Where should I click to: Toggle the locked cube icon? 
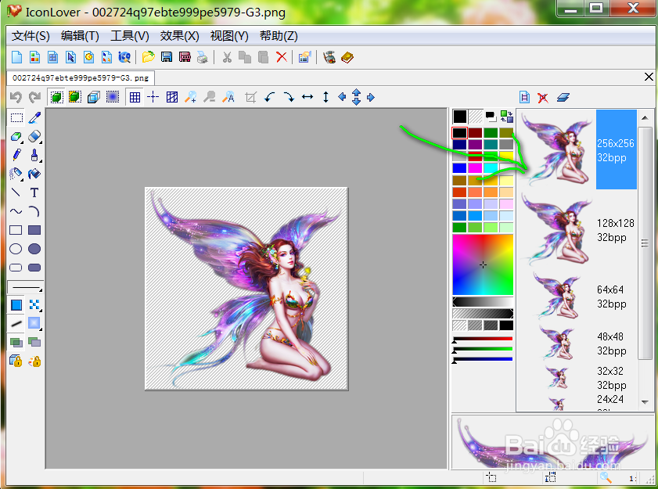(x=16, y=361)
